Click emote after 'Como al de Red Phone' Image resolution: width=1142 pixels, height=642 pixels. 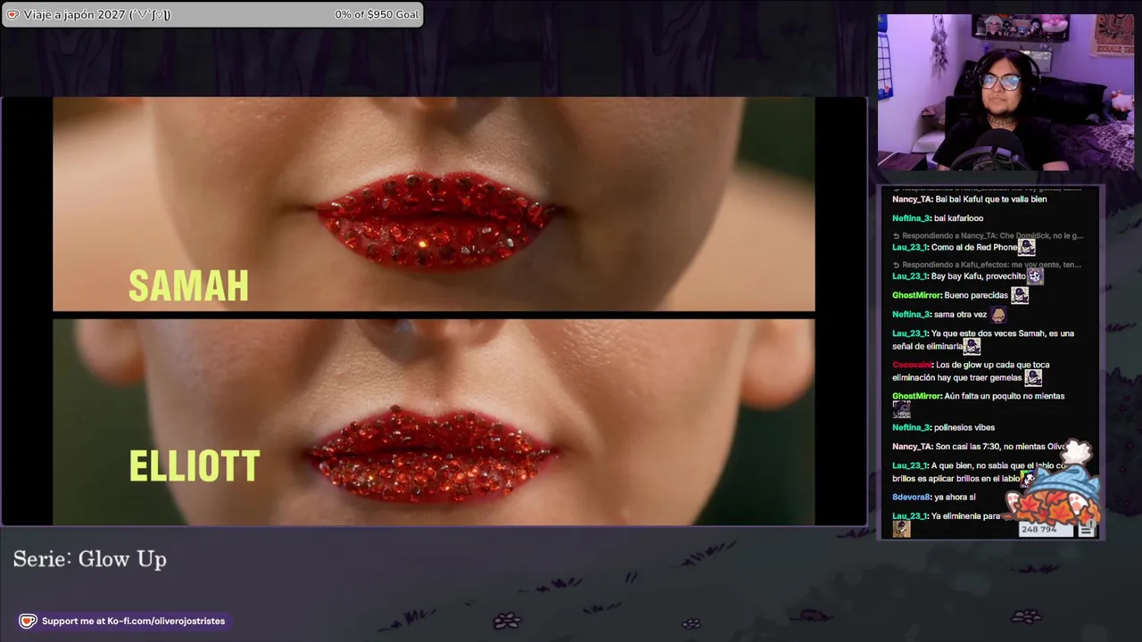pos(1026,247)
